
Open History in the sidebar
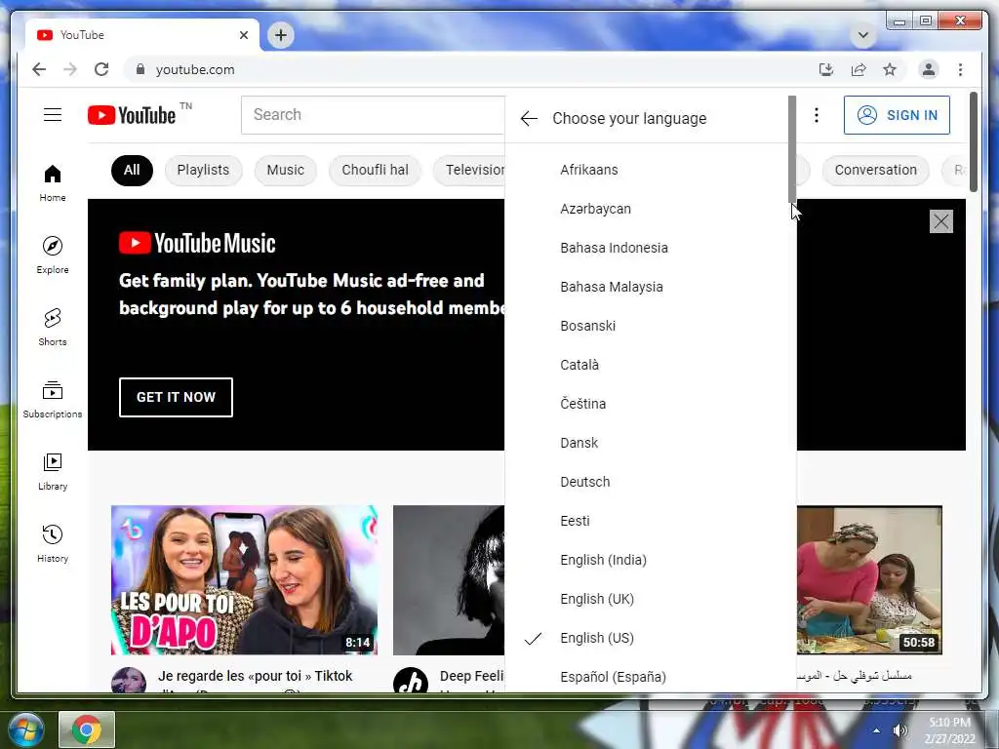(53, 543)
